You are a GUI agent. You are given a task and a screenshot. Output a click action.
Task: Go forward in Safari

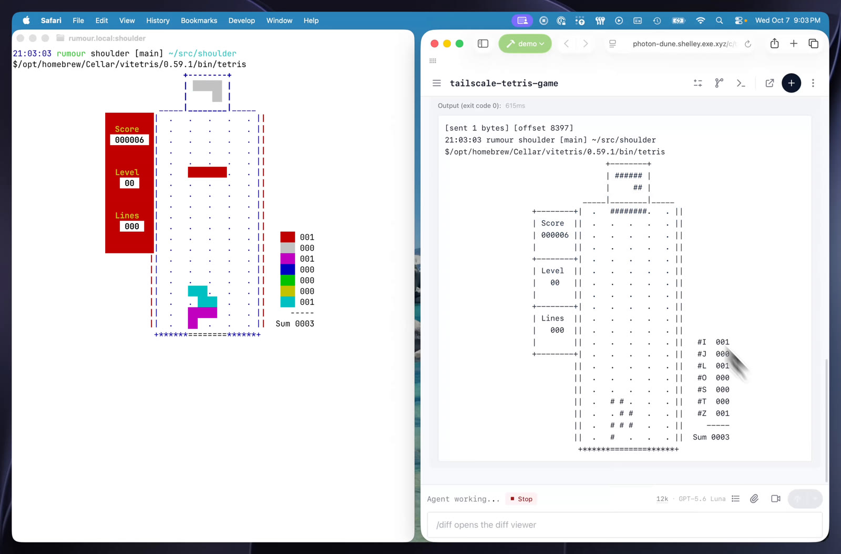click(586, 44)
